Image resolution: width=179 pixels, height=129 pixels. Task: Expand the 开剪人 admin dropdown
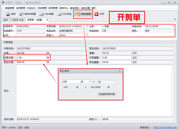point(87,35)
